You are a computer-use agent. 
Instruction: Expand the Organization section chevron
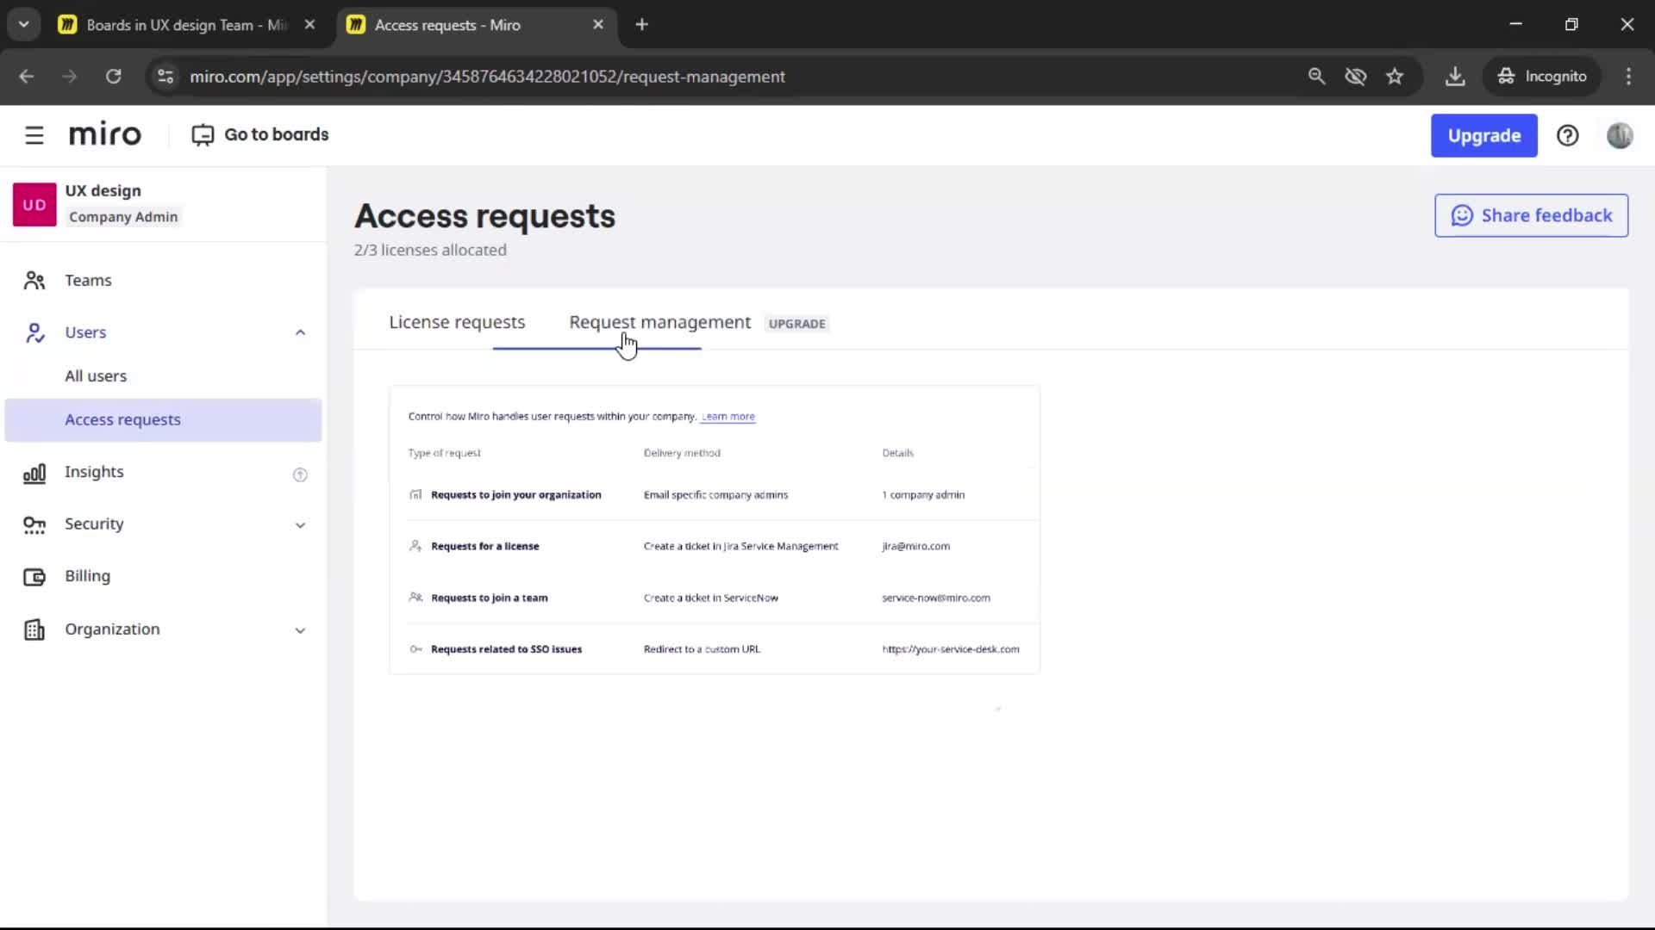pyautogui.click(x=300, y=629)
